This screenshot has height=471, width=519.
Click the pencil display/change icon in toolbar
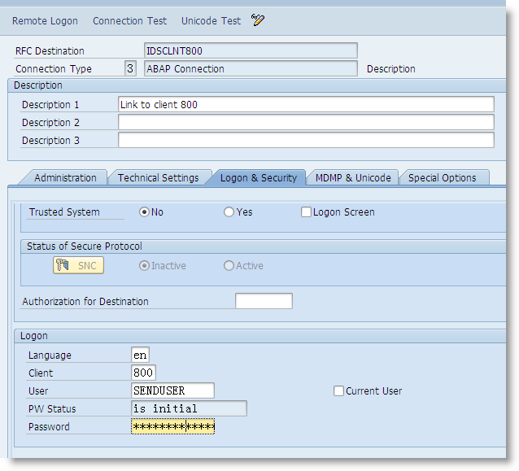258,20
